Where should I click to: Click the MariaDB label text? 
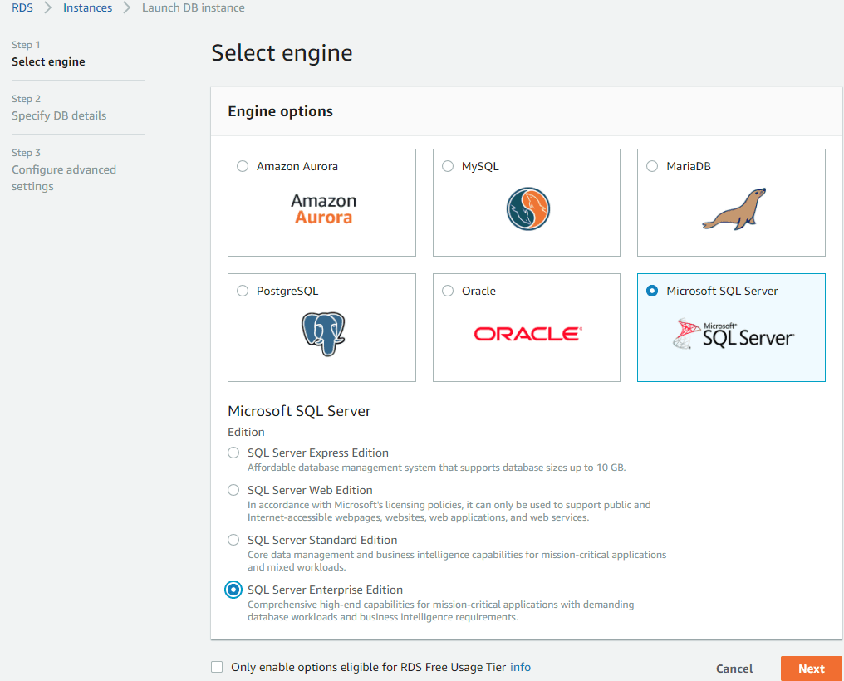pyautogui.click(x=689, y=166)
